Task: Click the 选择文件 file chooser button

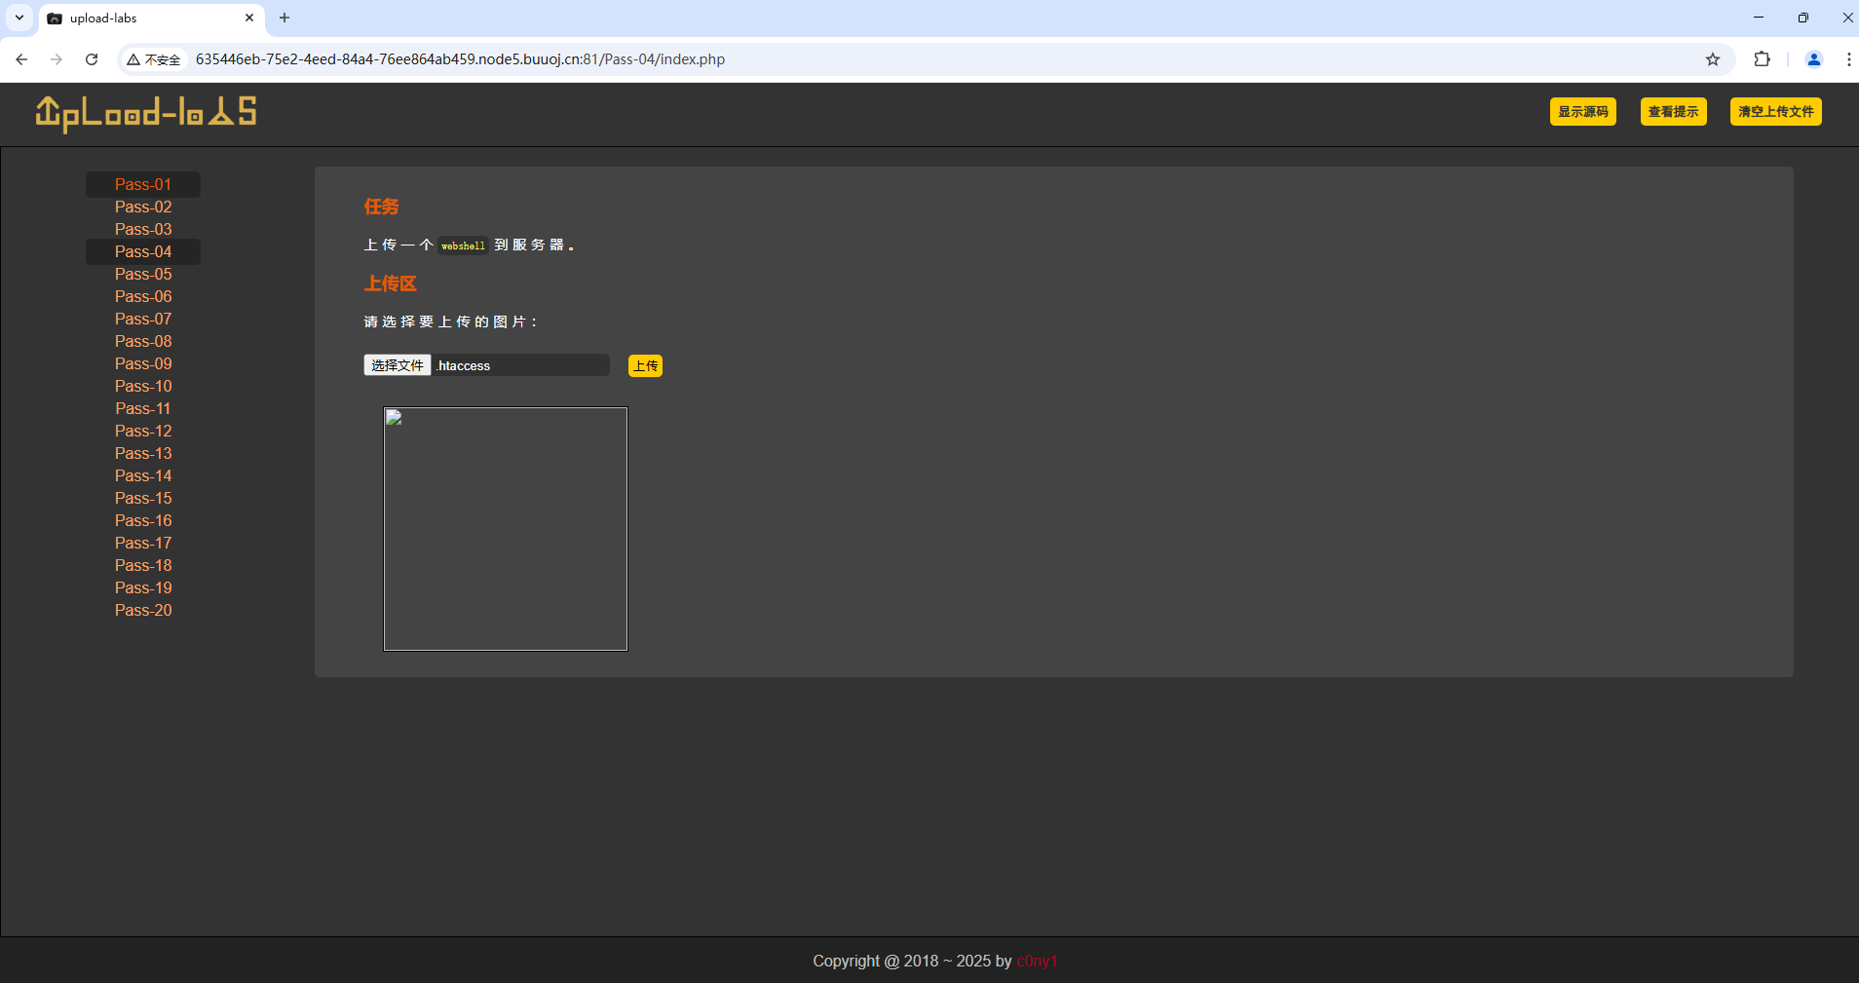Action: (398, 365)
